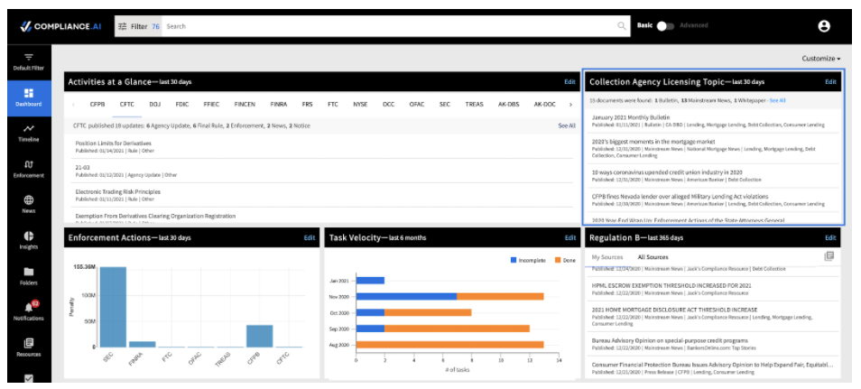Edit the Enforcement Actions widget
861x389 pixels.
(310, 238)
